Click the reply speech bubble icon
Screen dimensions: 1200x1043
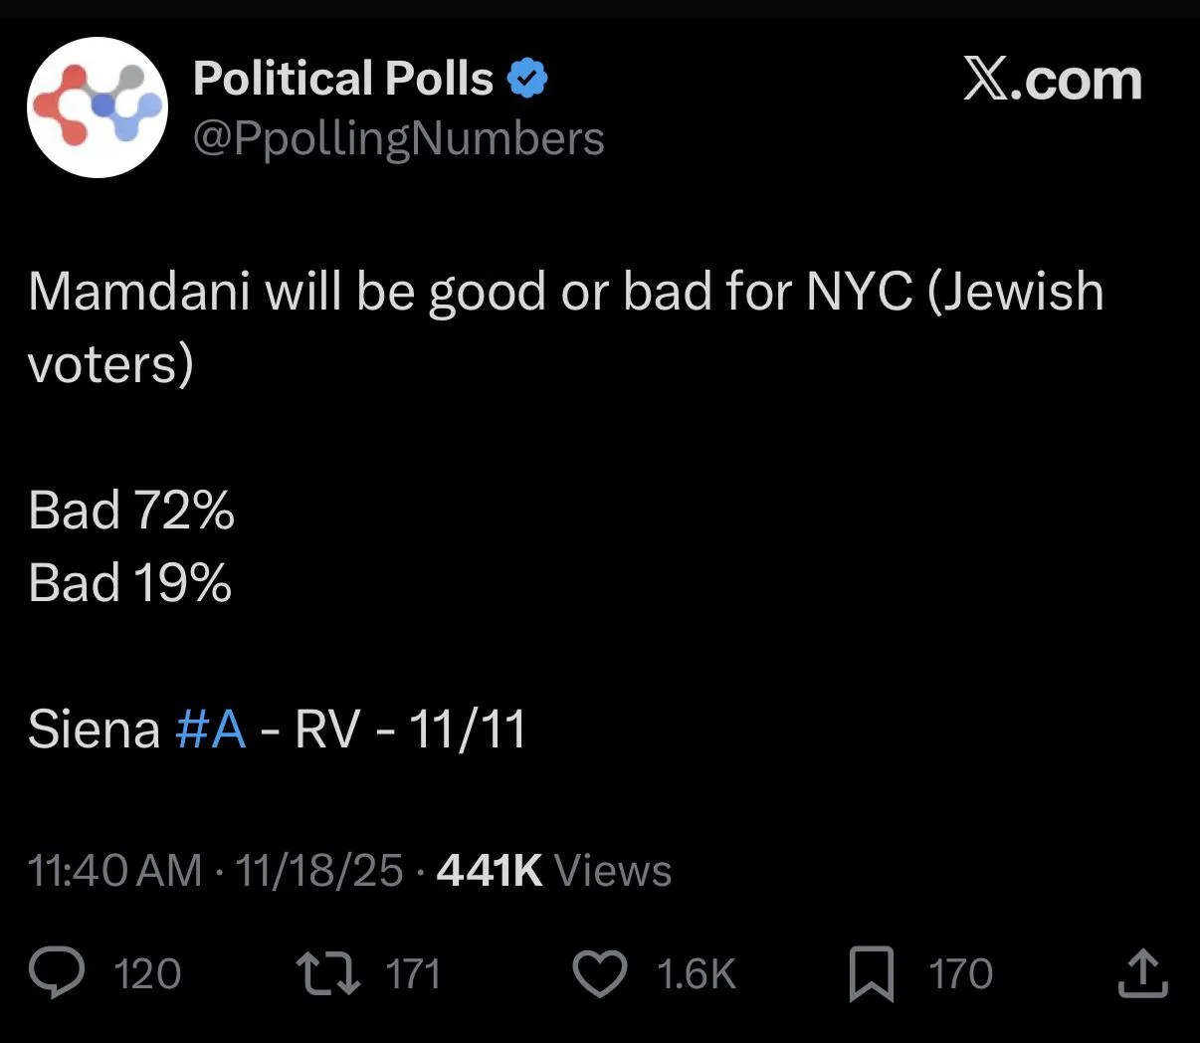tap(57, 972)
